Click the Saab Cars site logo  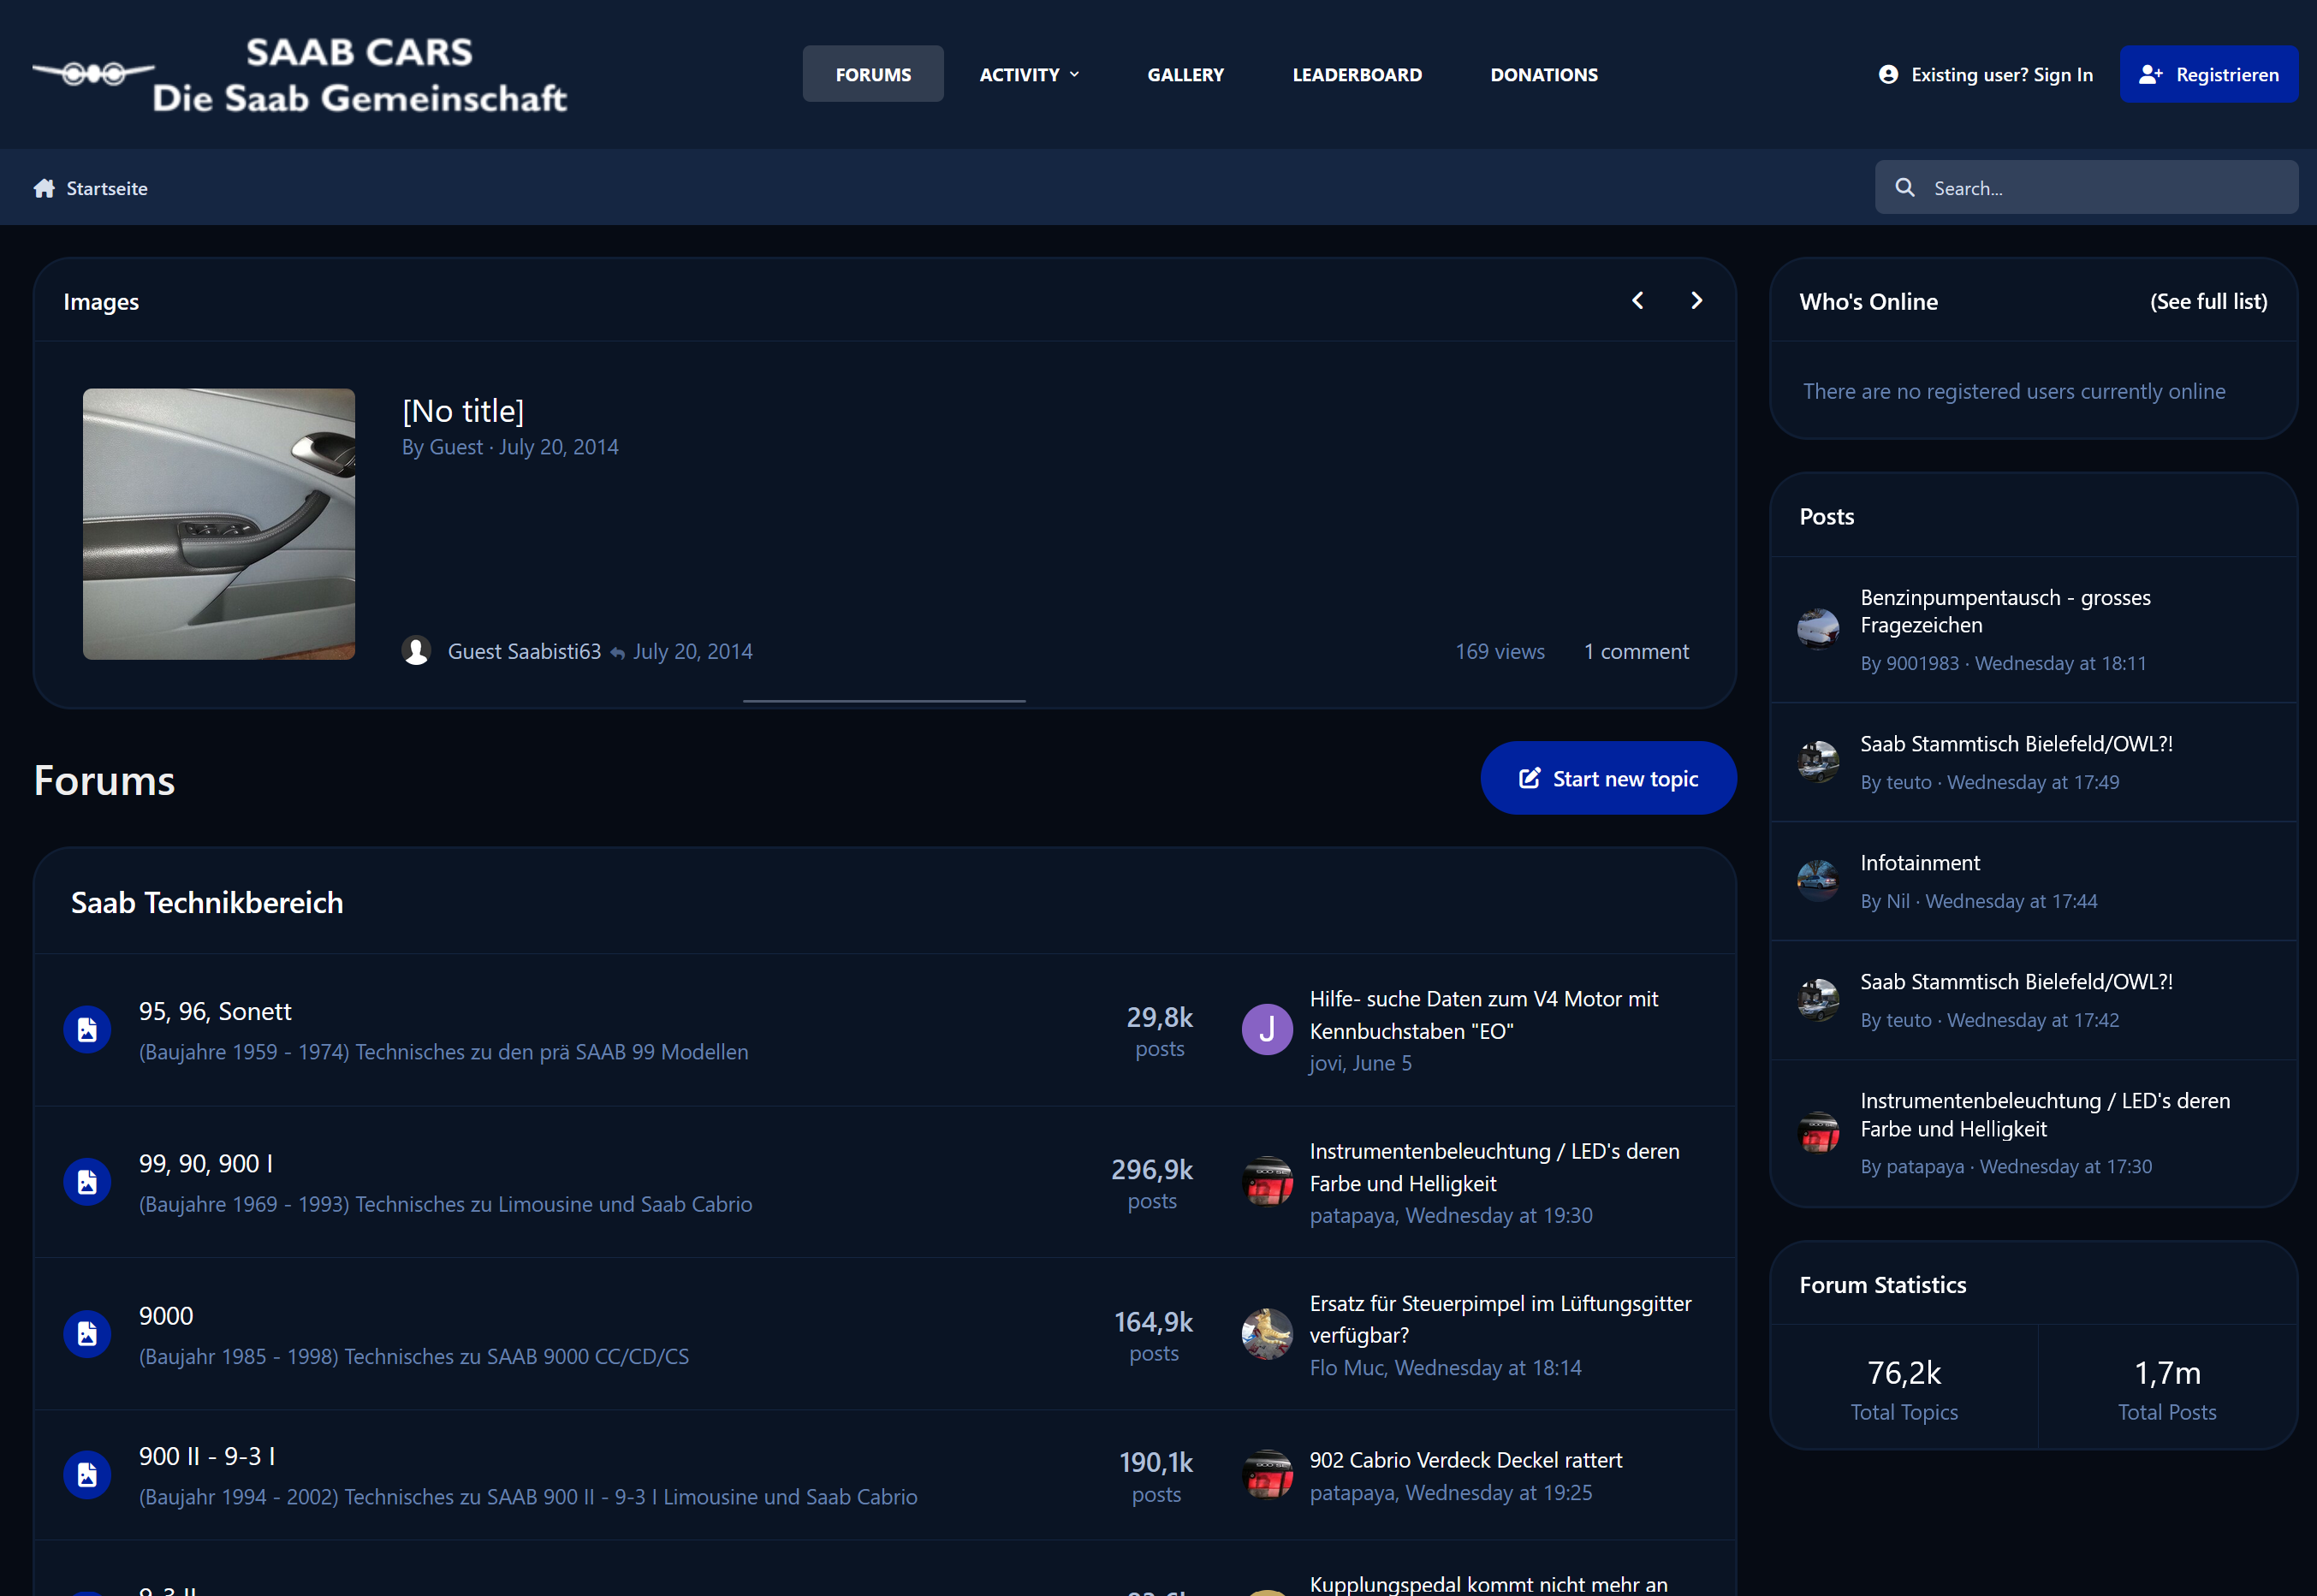click(299, 75)
